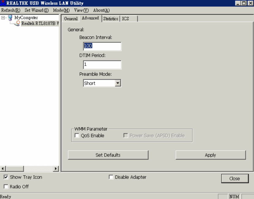Maximize the Realtek utility window
The width and height of the screenshot is (254, 199).
tap(244, 3)
